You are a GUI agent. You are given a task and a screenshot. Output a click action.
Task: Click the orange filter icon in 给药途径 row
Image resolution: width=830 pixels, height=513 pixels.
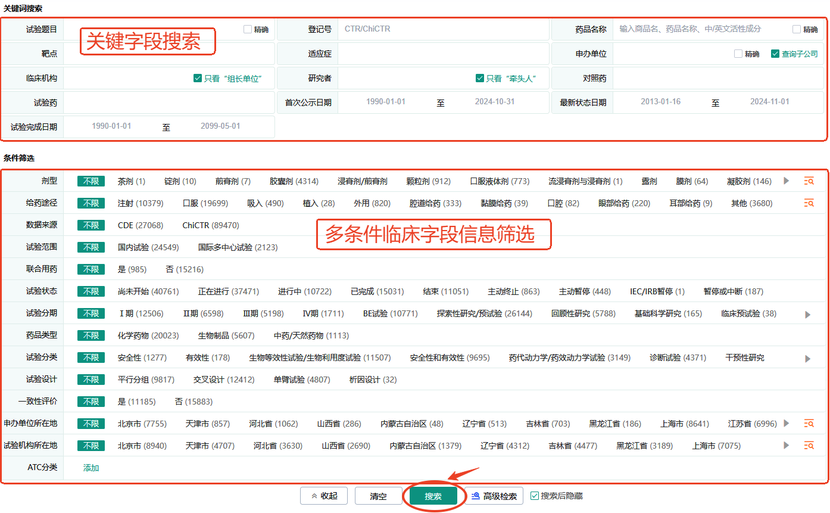point(809,203)
